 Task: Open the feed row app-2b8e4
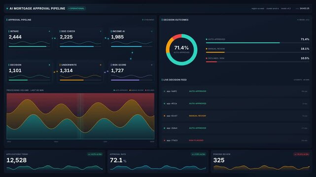pos(235,128)
